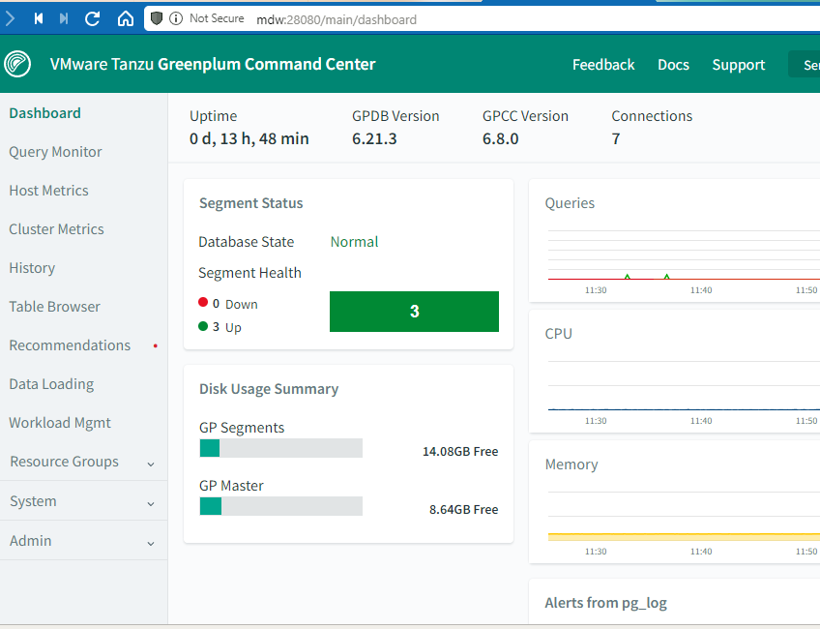The image size is (820, 629).
Task: Click the green Up status dot
Action: coord(203,326)
